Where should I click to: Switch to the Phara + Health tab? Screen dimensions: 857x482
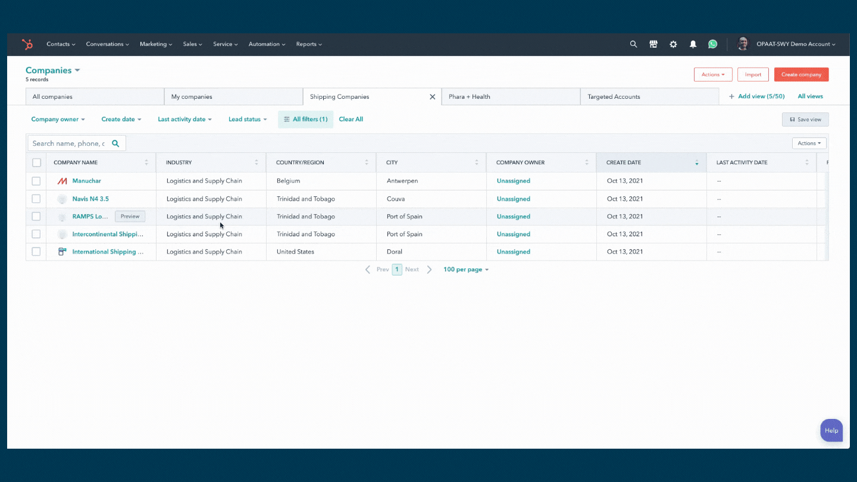pyautogui.click(x=511, y=96)
